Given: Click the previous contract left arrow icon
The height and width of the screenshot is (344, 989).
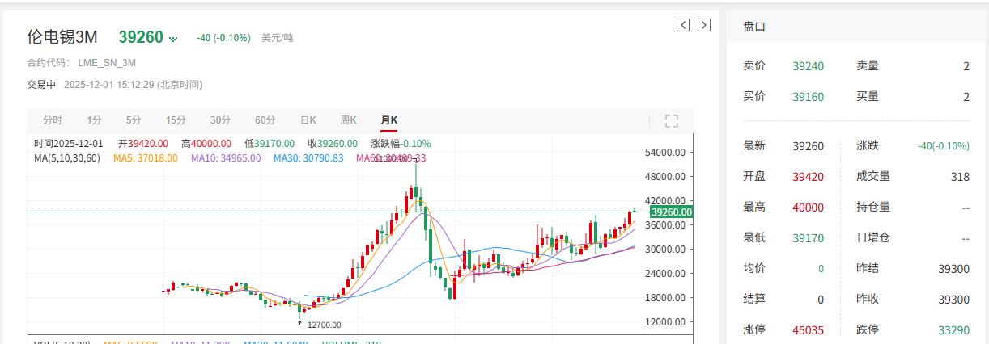Looking at the screenshot, I should [683, 25].
